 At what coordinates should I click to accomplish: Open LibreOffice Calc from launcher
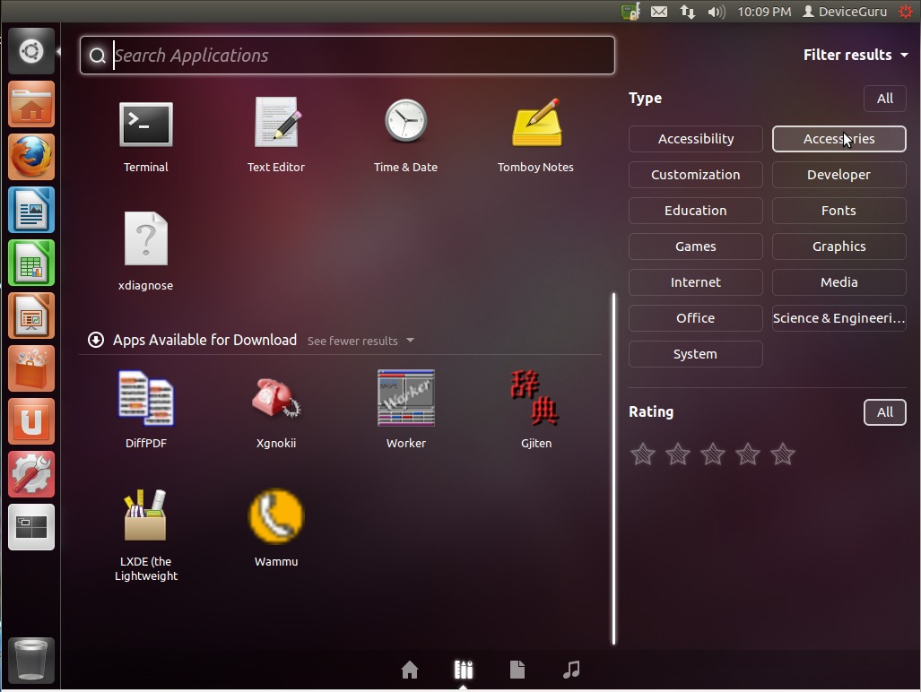point(31,263)
